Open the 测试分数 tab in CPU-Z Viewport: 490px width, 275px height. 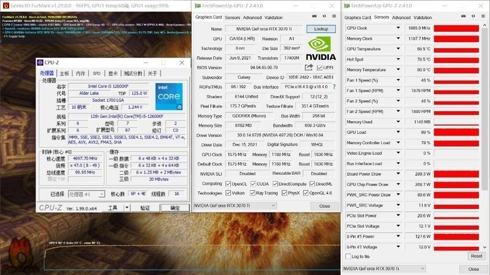[x=133, y=73]
